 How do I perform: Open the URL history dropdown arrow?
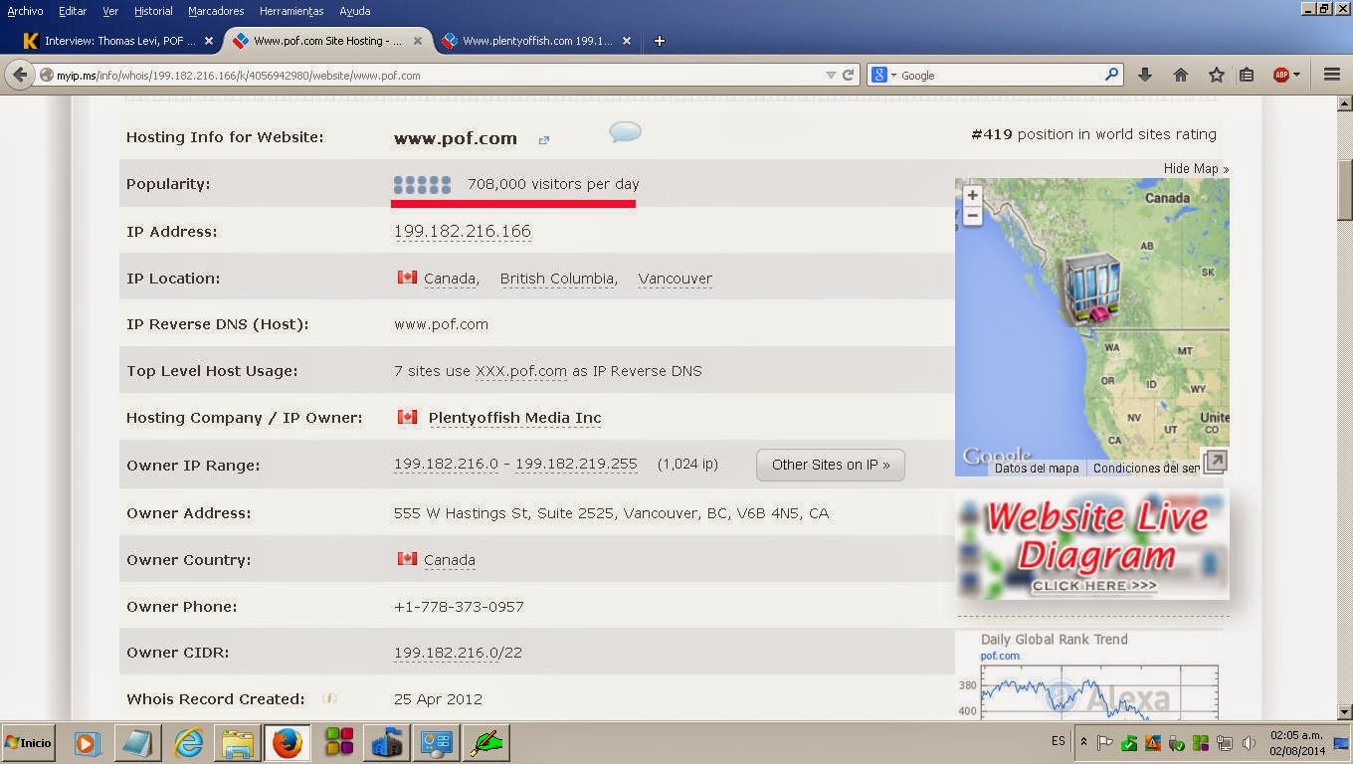click(831, 75)
